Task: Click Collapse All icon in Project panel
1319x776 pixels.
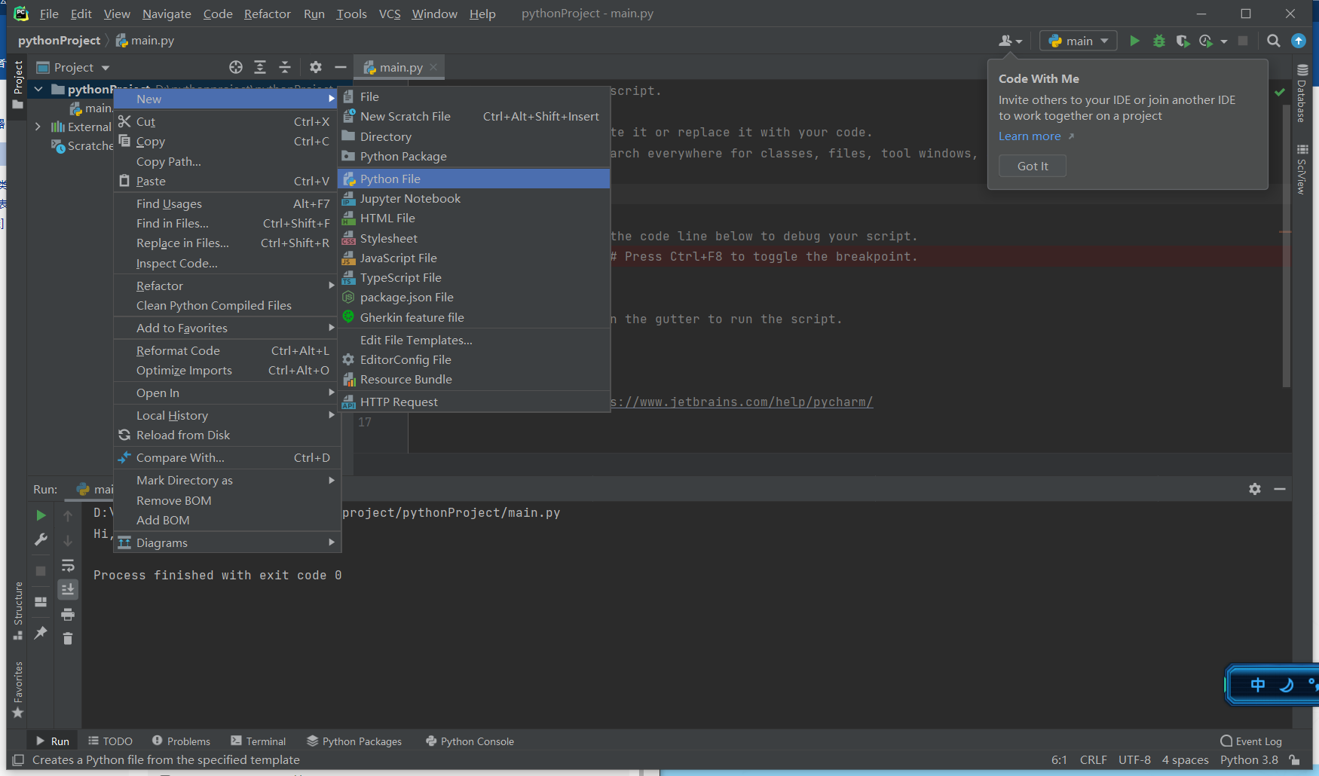Action: coord(285,67)
